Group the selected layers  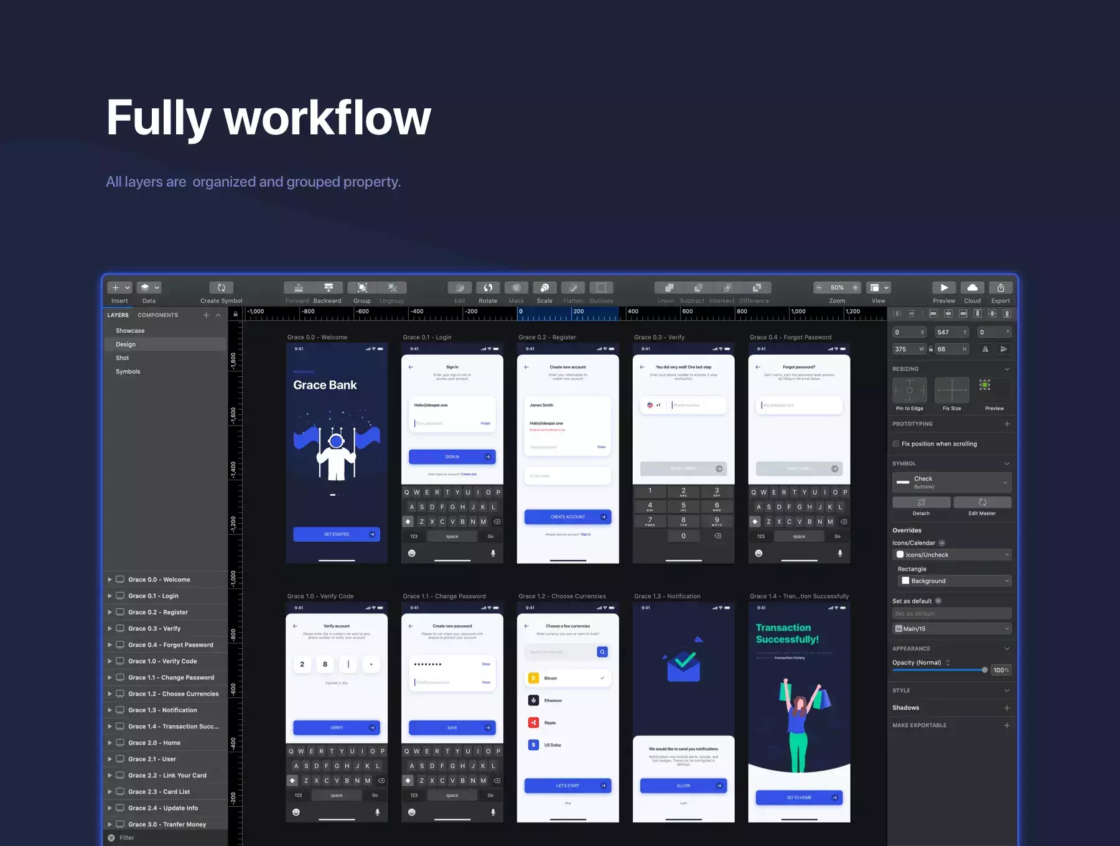coord(362,287)
